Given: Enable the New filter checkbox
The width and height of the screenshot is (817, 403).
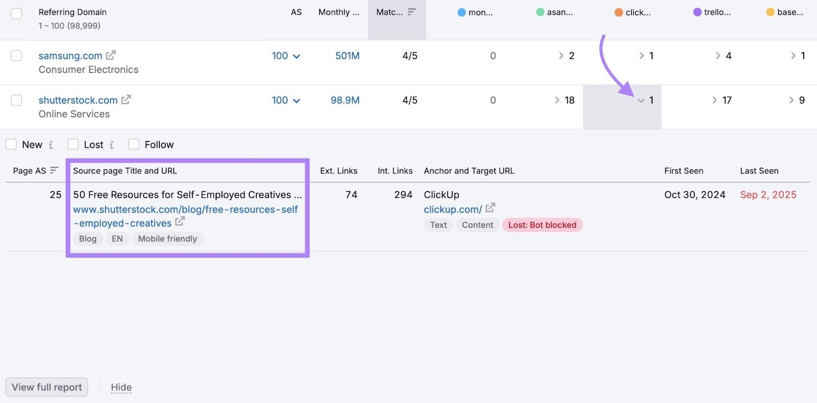Looking at the screenshot, I should point(11,144).
